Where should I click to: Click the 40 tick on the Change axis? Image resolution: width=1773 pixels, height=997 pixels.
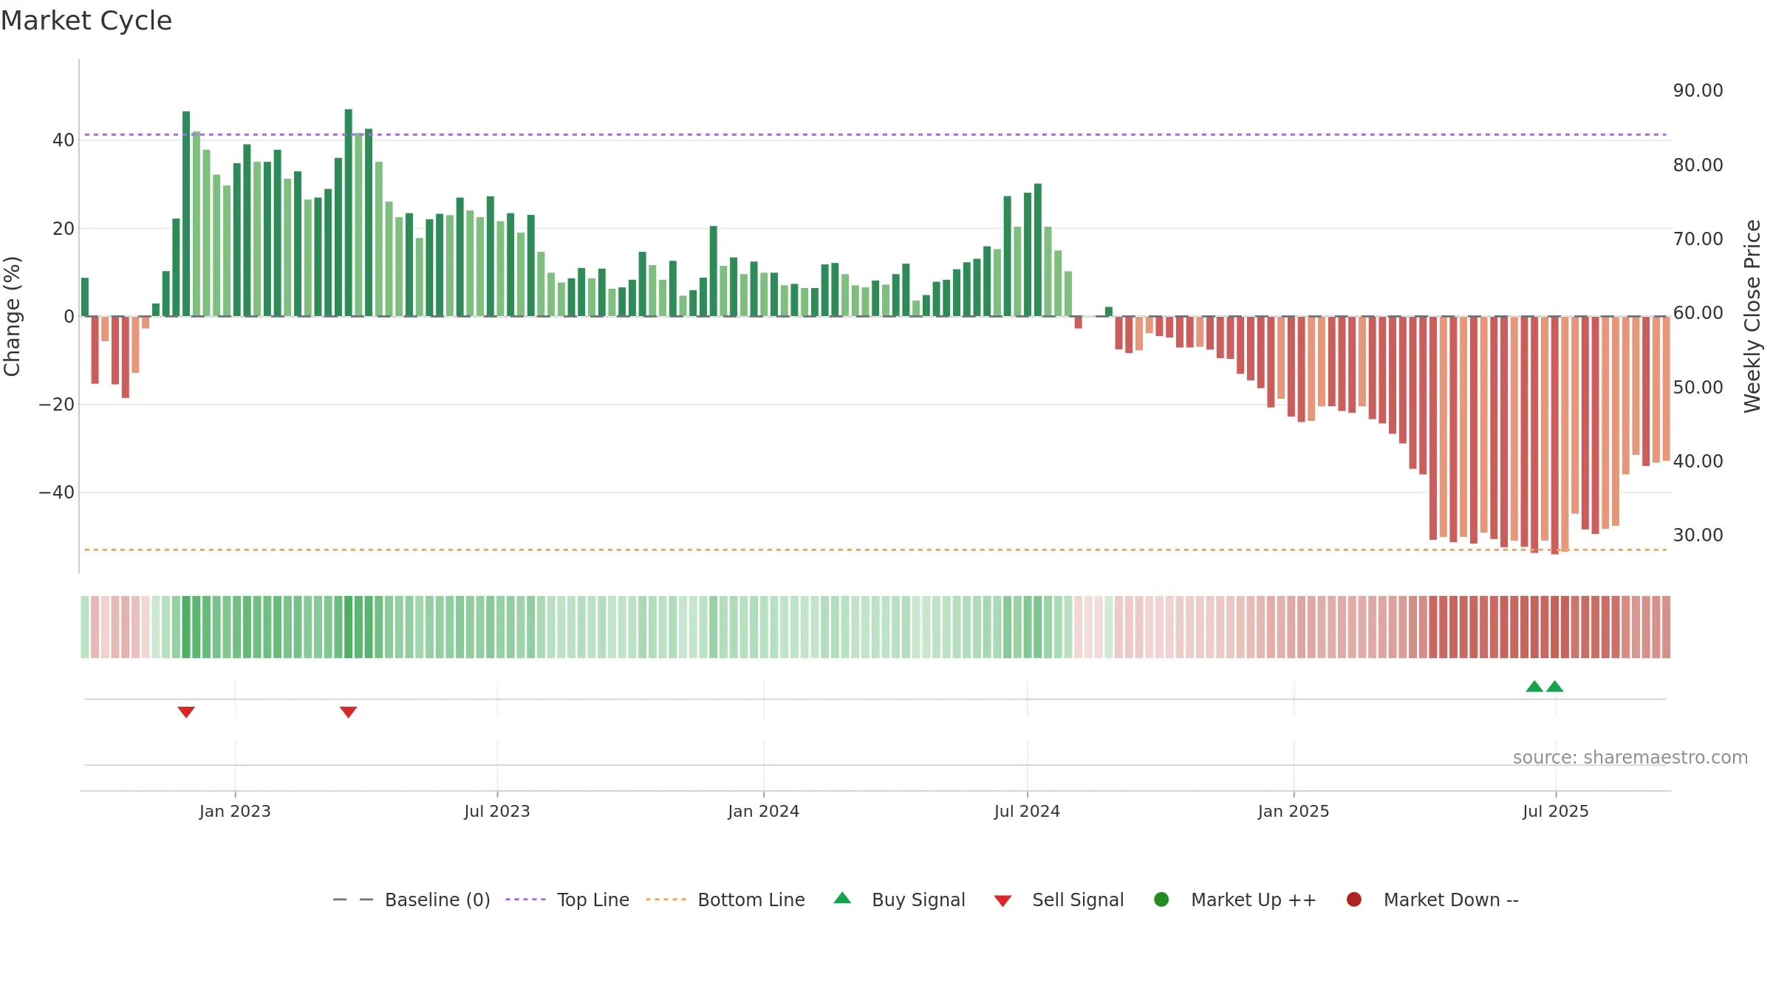pyautogui.click(x=64, y=140)
